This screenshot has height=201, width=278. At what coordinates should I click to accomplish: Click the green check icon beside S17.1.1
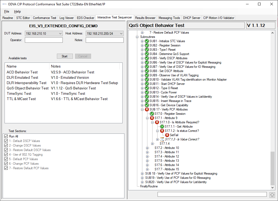162,127
